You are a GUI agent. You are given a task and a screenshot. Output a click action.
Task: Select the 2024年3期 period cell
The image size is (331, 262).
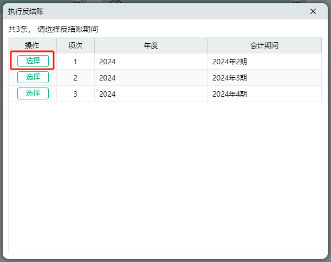230,78
